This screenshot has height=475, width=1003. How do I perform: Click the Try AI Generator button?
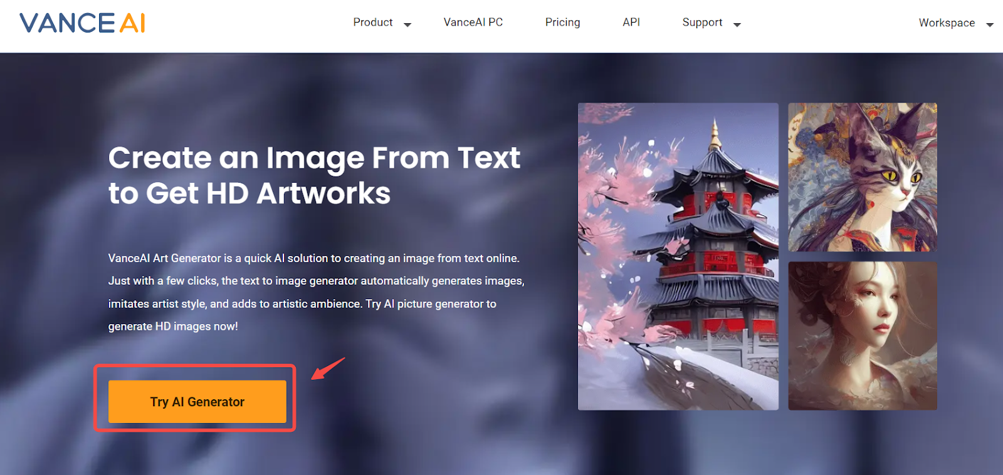[197, 402]
